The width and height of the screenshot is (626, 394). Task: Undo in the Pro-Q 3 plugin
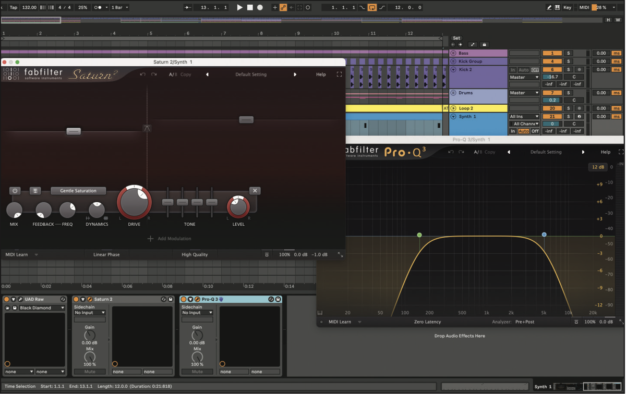click(x=451, y=152)
